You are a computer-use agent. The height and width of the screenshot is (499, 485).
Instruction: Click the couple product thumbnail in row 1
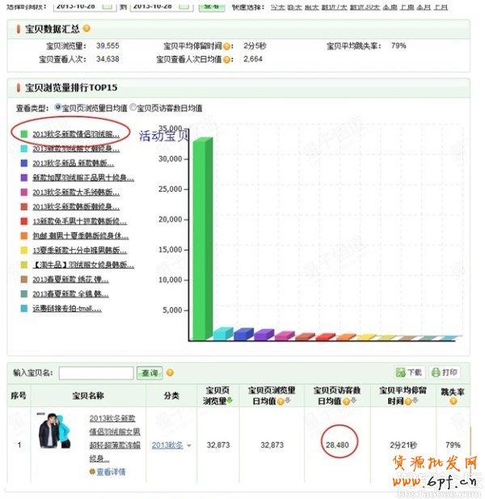click(59, 433)
